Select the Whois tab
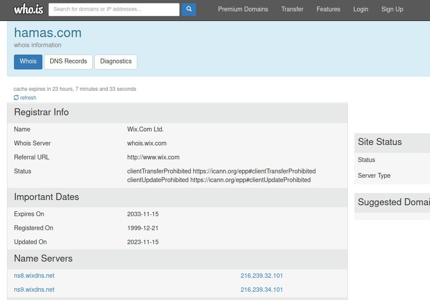The height and width of the screenshot is (300, 430). point(28,62)
